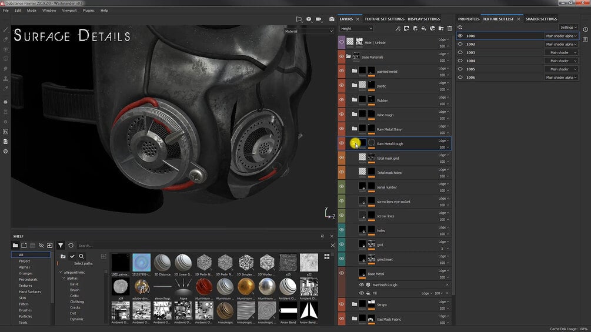This screenshot has height=332, width=591.
Task: Click the import resources icon in Shelf
Action: click(50, 246)
